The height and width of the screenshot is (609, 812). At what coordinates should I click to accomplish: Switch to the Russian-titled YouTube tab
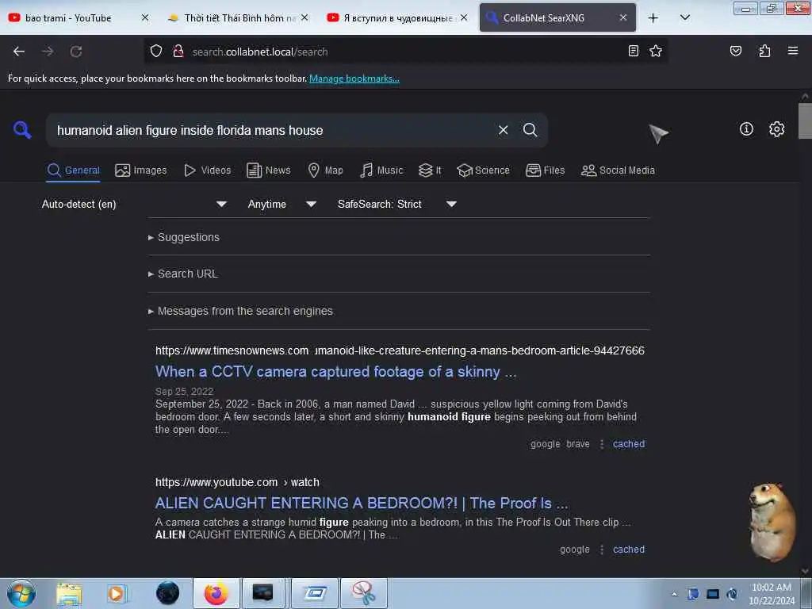tap(396, 17)
